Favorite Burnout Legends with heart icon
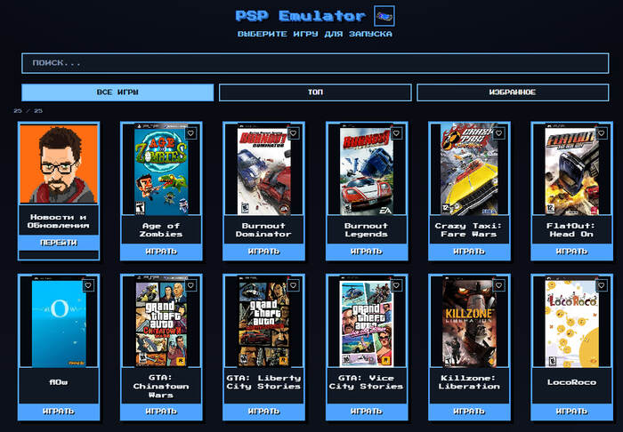This screenshot has width=623, height=432. point(396,133)
